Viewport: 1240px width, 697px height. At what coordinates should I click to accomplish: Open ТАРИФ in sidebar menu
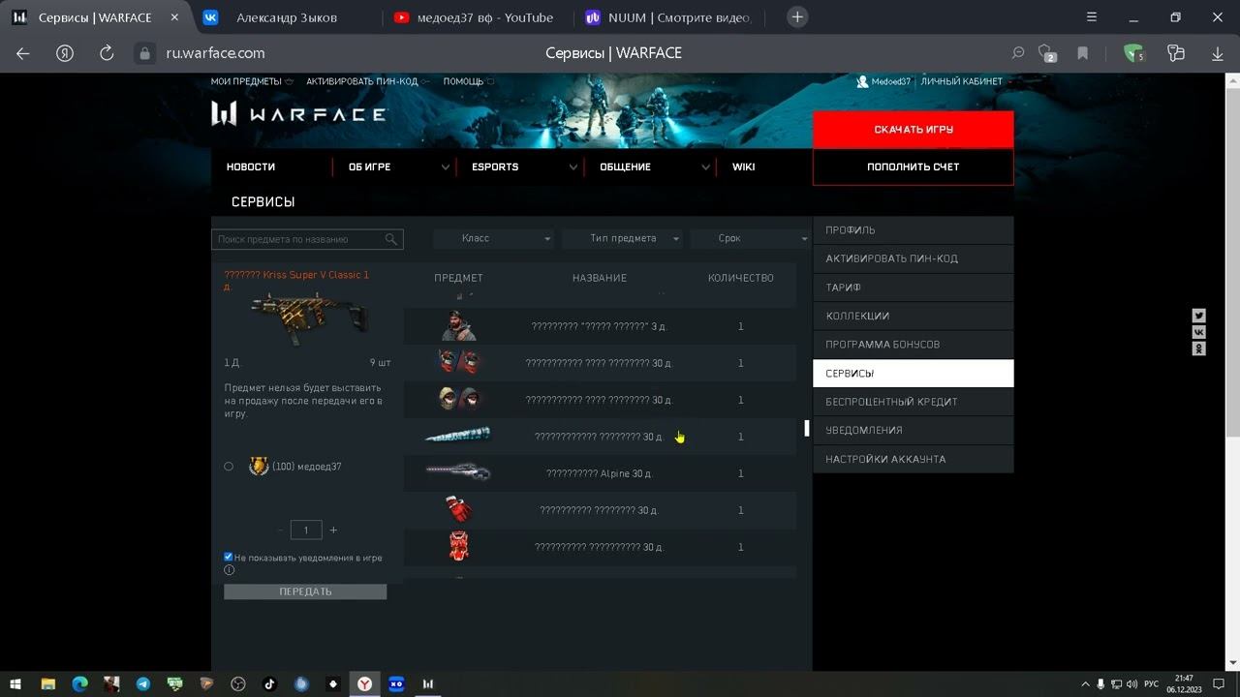click(x=913, y=288)
